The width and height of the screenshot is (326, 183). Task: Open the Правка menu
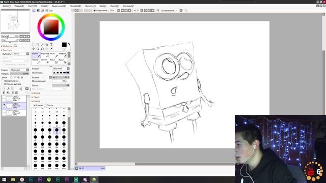[x=19, y=6]
